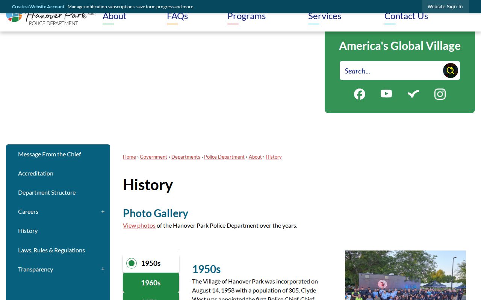Click the 1950s section heading

[206, 269]
